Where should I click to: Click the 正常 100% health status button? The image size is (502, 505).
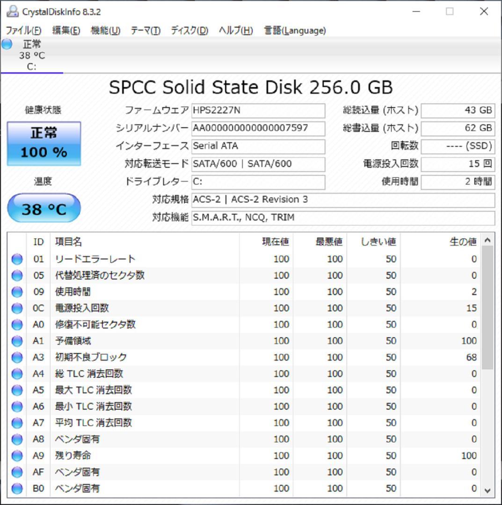click(x=44, y=143)
